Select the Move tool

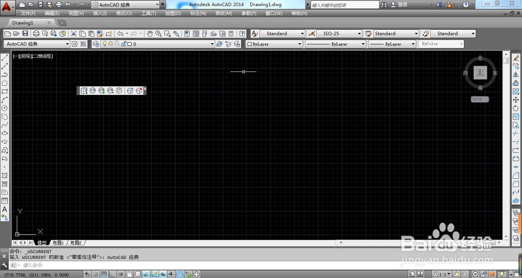click(x=516, y=100)
